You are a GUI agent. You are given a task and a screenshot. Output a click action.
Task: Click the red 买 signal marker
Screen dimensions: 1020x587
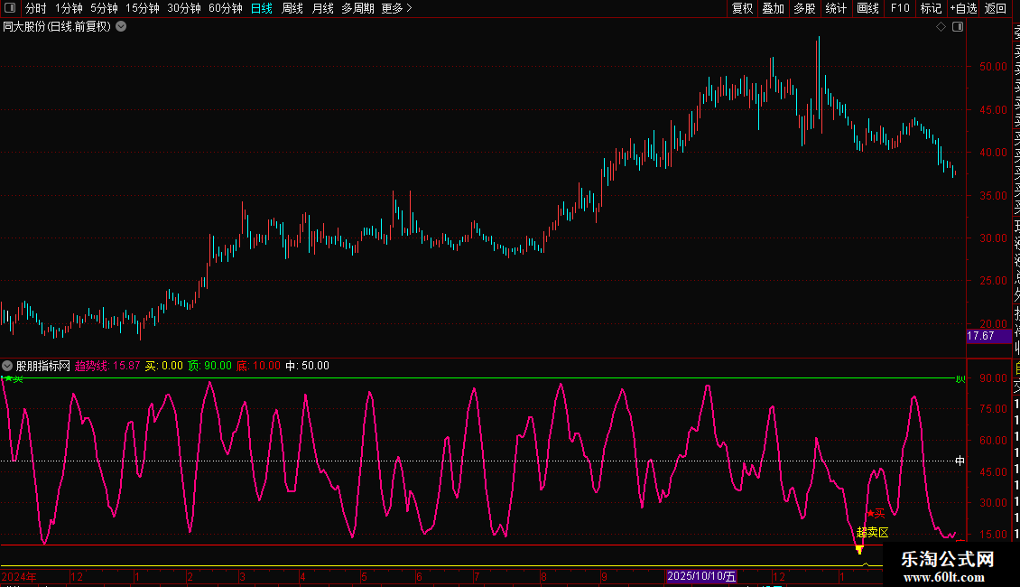pyautogui.click(x=871, y=513)
